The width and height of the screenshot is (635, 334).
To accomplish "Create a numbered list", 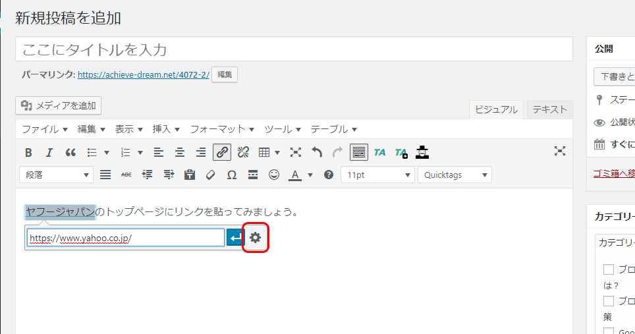I will [x=126, y=153].
